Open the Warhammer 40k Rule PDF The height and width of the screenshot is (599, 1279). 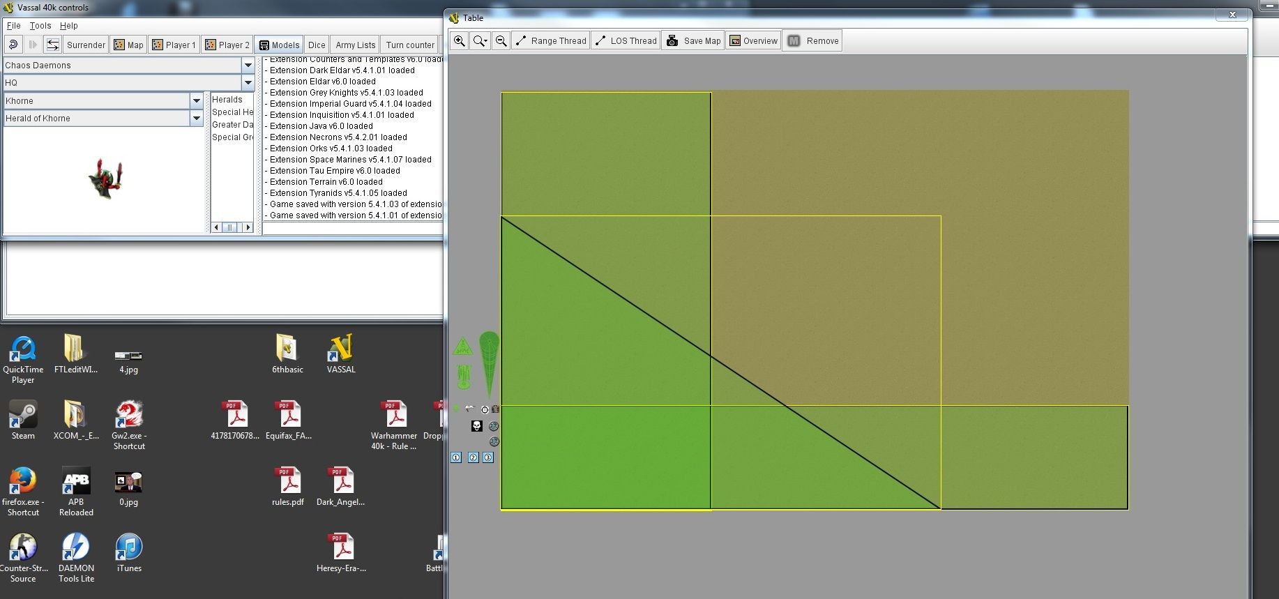pos(394,425)
